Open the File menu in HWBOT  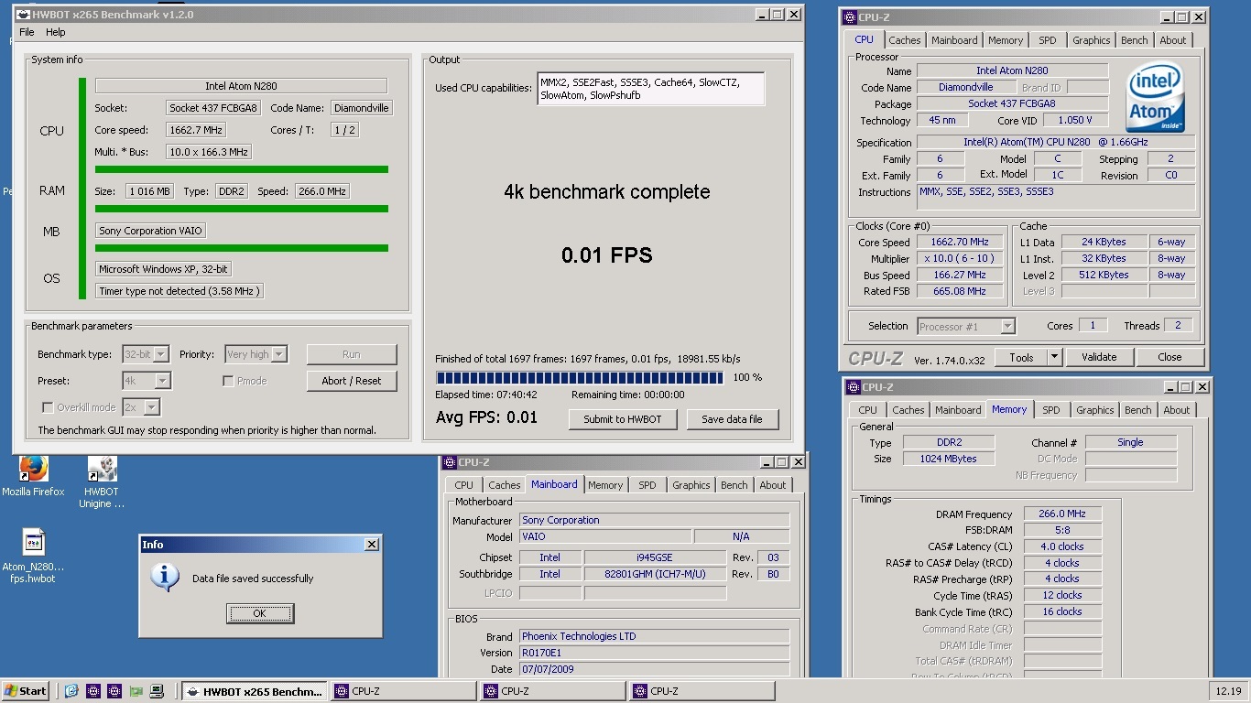pyautogui.click(x=27, y=32)
